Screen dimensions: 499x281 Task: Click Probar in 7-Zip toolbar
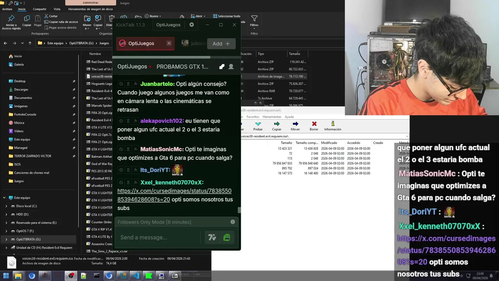point(258,126)
